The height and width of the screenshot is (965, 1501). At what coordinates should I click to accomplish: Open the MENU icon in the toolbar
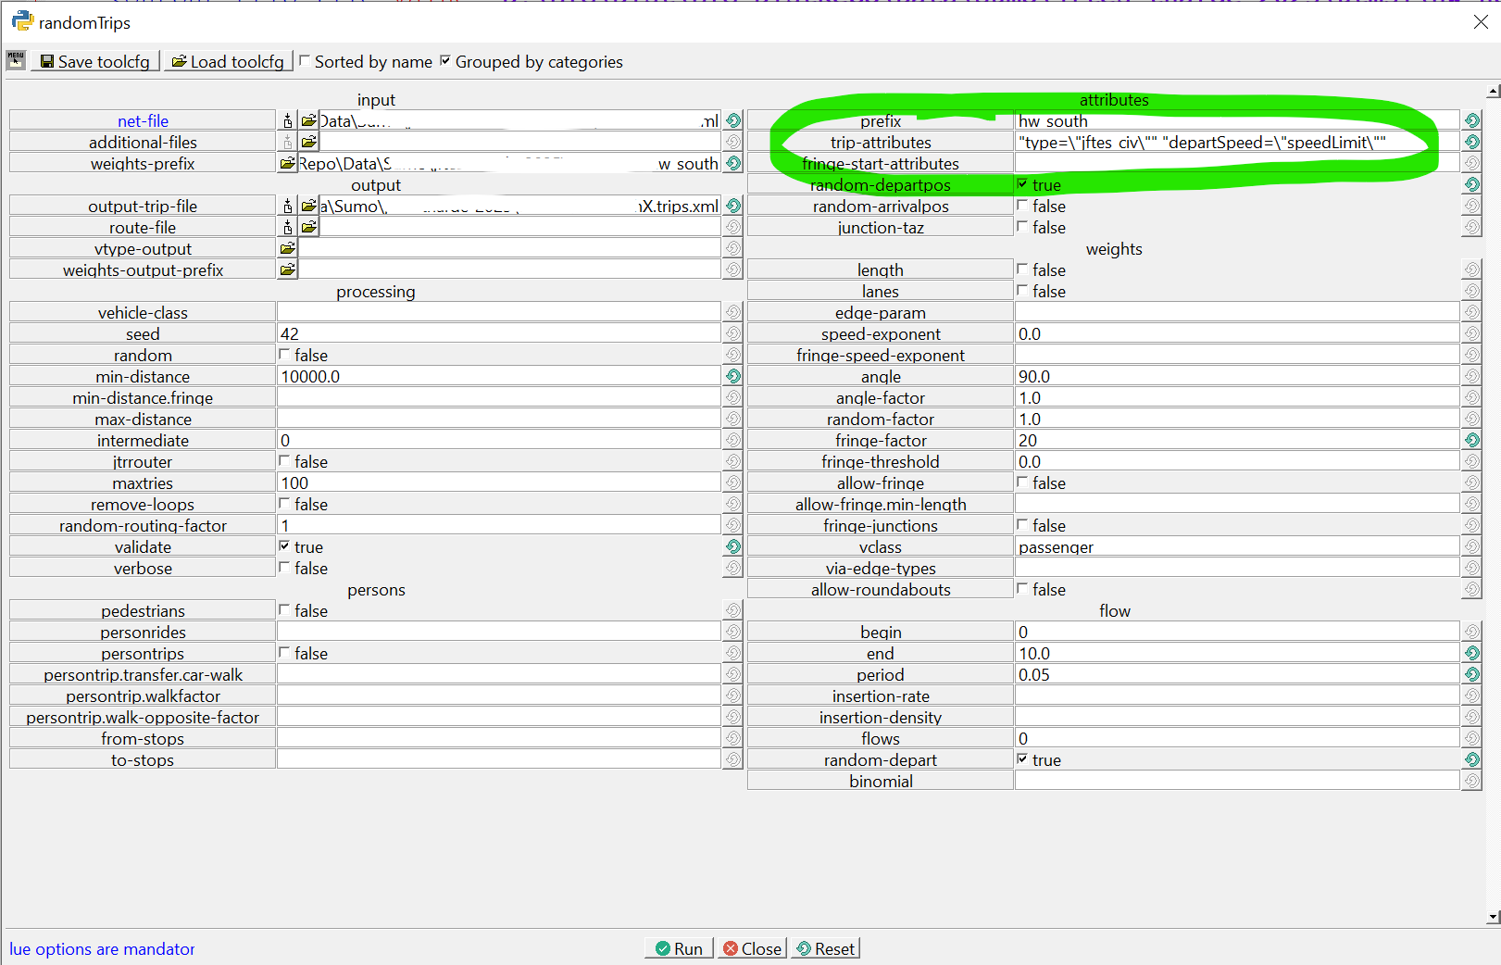pyautogui.click(x=16, y=60)
